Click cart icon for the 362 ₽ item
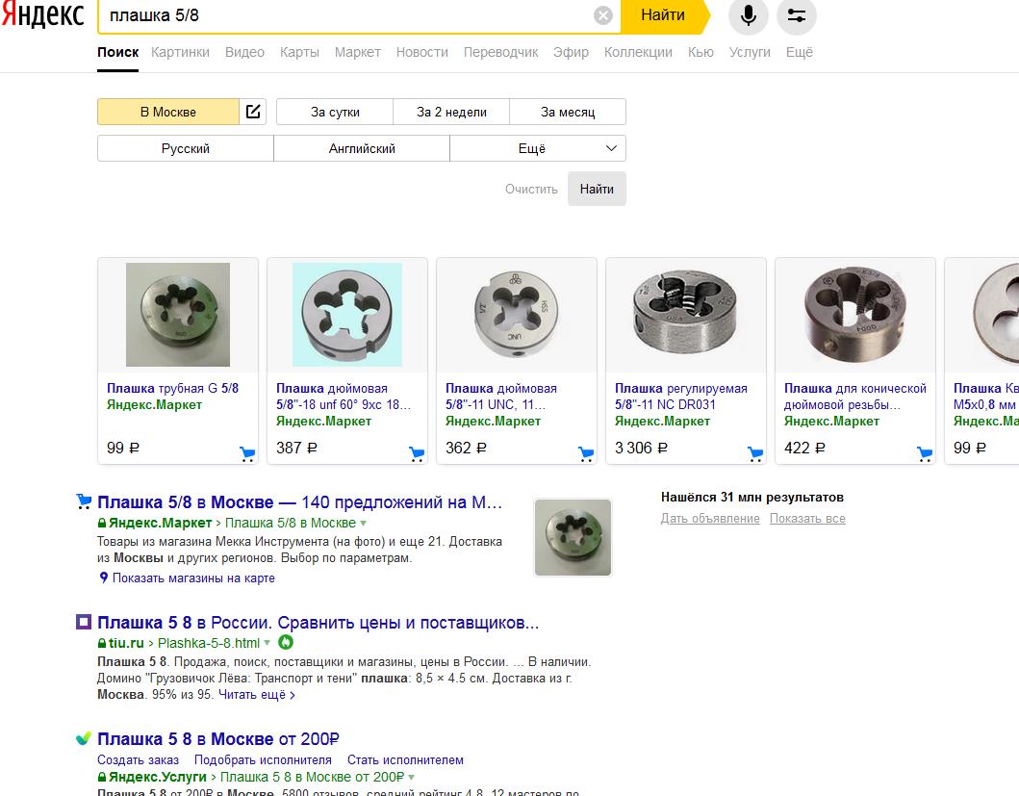This screenshot has height=796, width=1019. click(586, 453)
